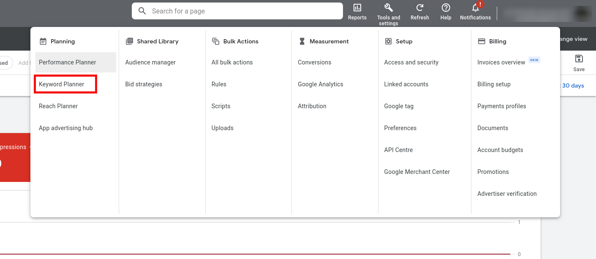Select Google Analytics link
The height and width of the screenshot is (259, 596).
pyautogui.click(x=320, y=84)
